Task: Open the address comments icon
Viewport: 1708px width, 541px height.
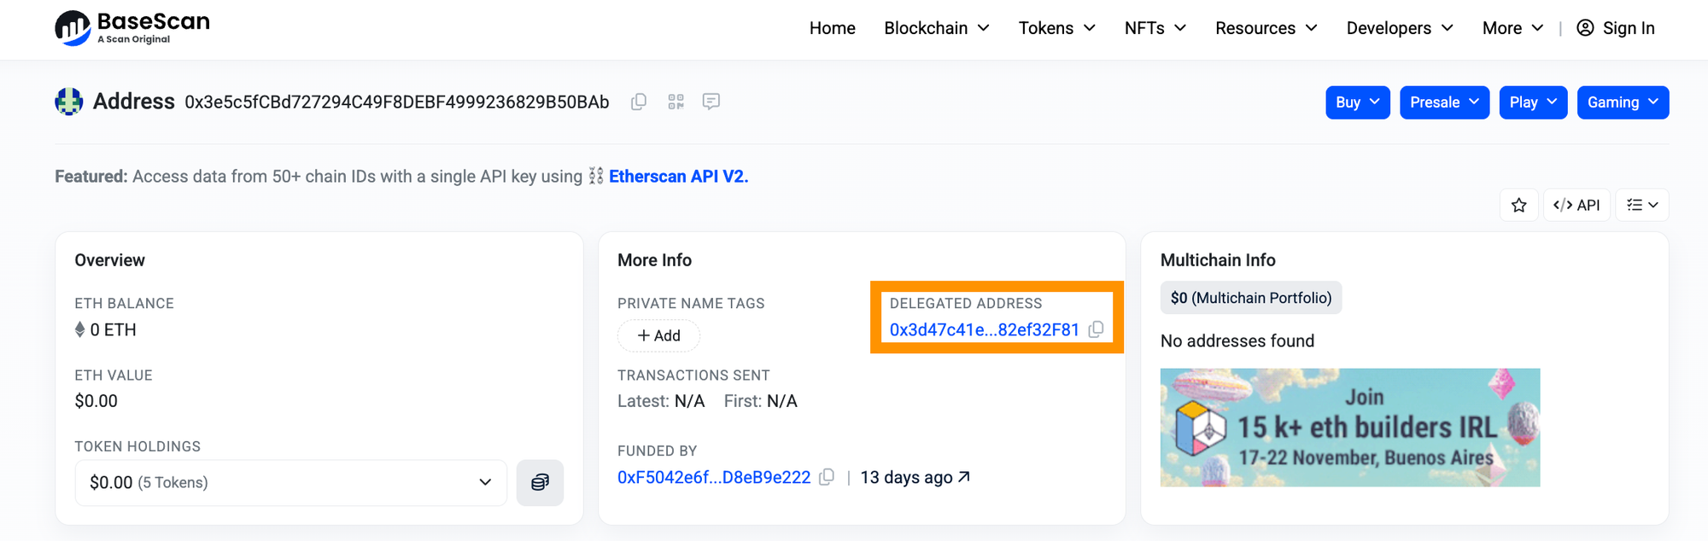Action: (x=711, y=102)
